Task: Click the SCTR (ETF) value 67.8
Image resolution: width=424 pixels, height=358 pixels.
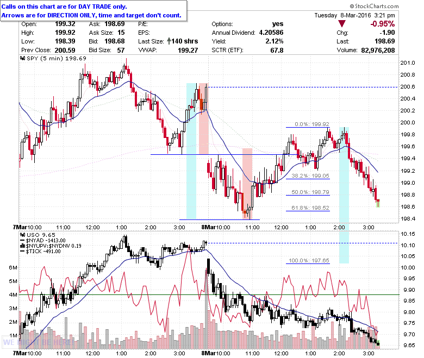Action: click(x=277, y=51)
